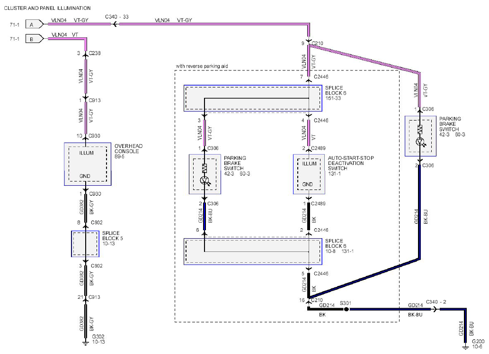
Task: Open the Splice Block 6 151-33 label
Action: 336,93
